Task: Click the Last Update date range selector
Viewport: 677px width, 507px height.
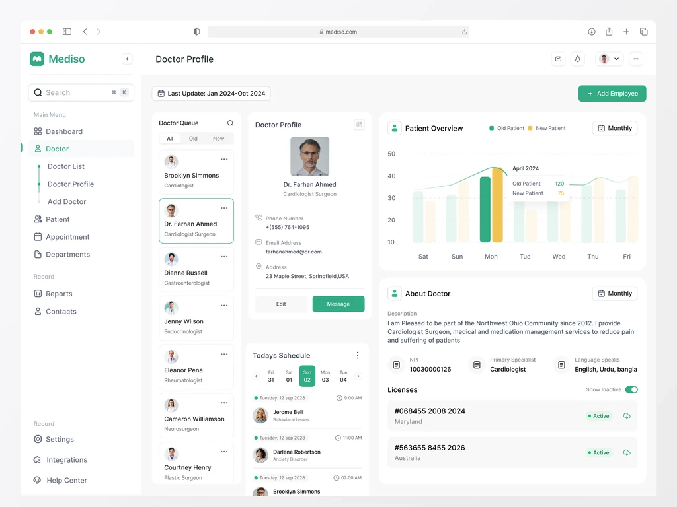Action: coord(211,94)
